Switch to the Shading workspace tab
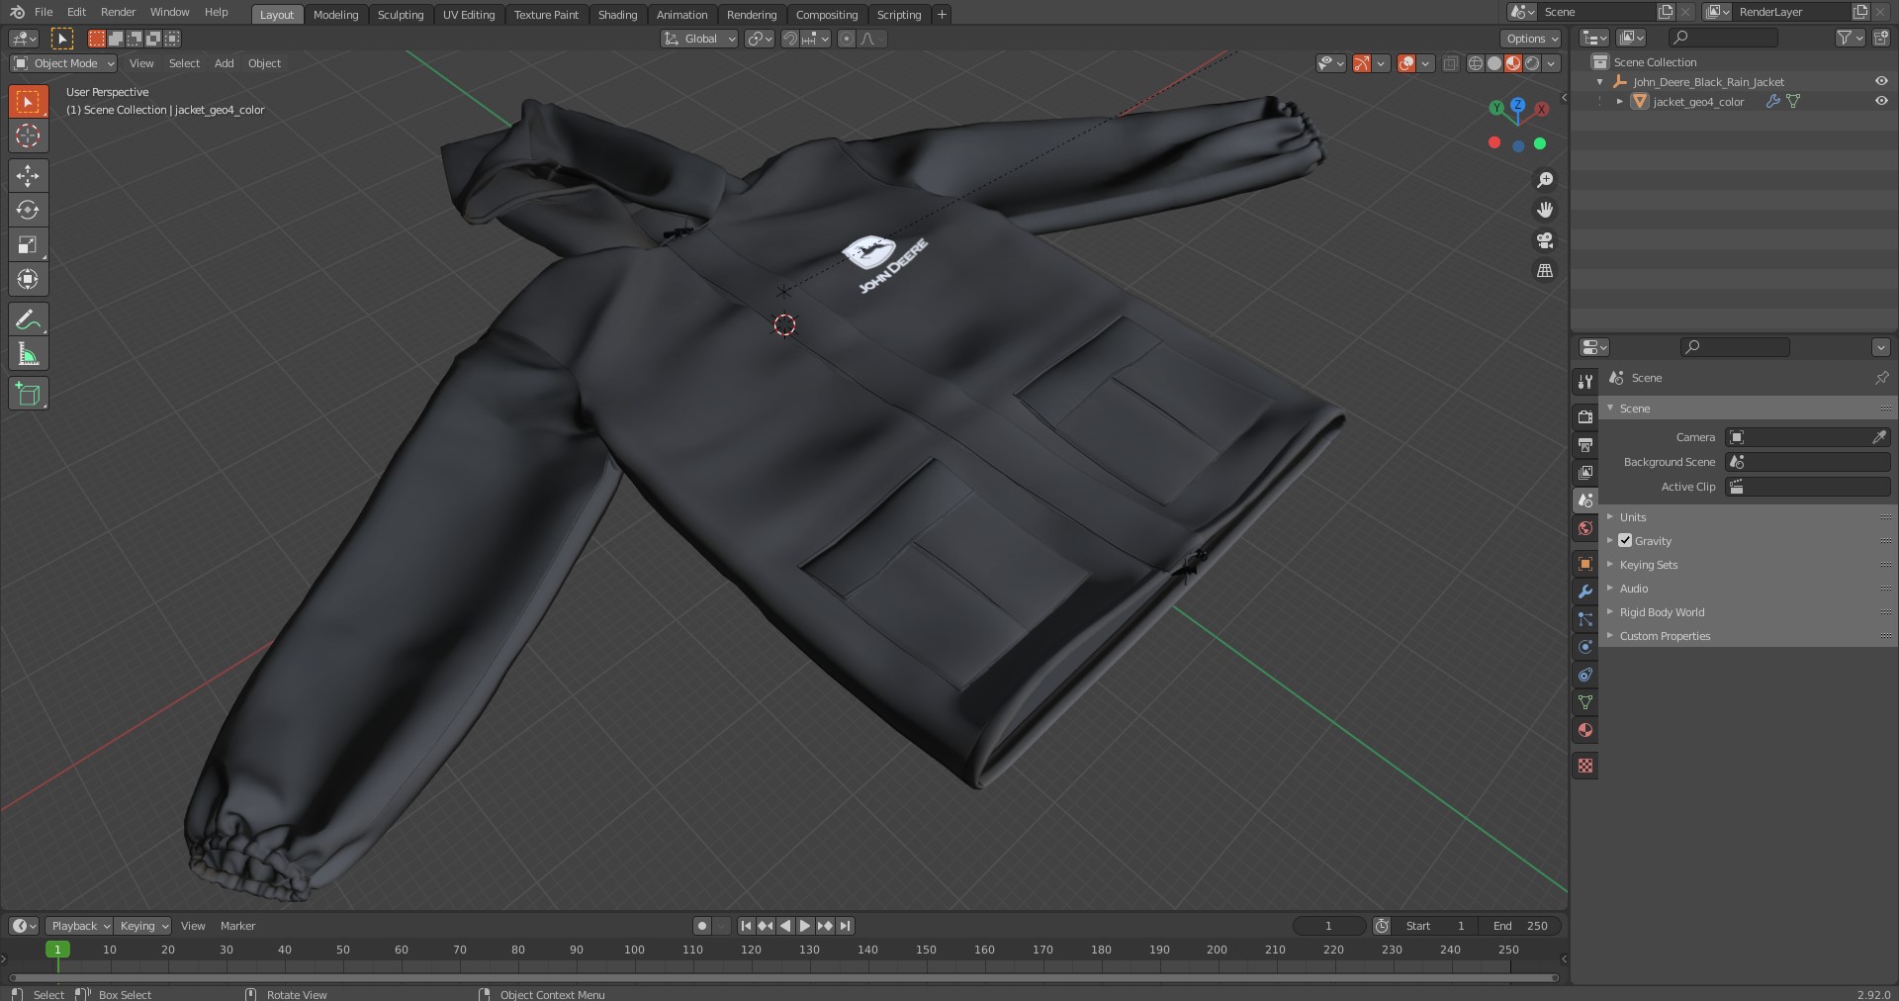Screen dimensions: 1899x1001 (617, 15)
